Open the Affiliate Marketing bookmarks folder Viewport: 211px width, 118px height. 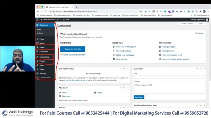click(x=45, y=15)
